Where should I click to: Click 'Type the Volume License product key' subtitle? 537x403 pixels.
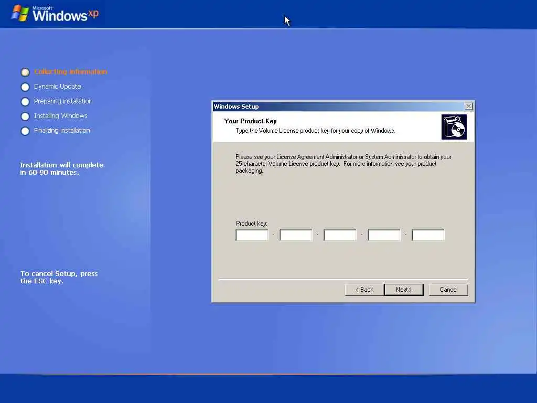pos(315,131)
